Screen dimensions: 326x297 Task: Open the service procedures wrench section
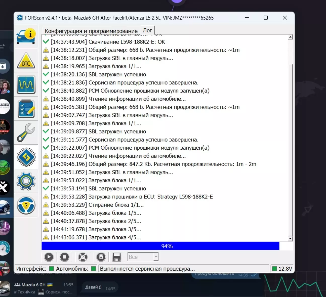[x=26, y=133]
